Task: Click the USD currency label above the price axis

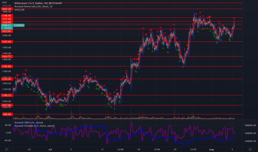Action: (x=4, y=2)
